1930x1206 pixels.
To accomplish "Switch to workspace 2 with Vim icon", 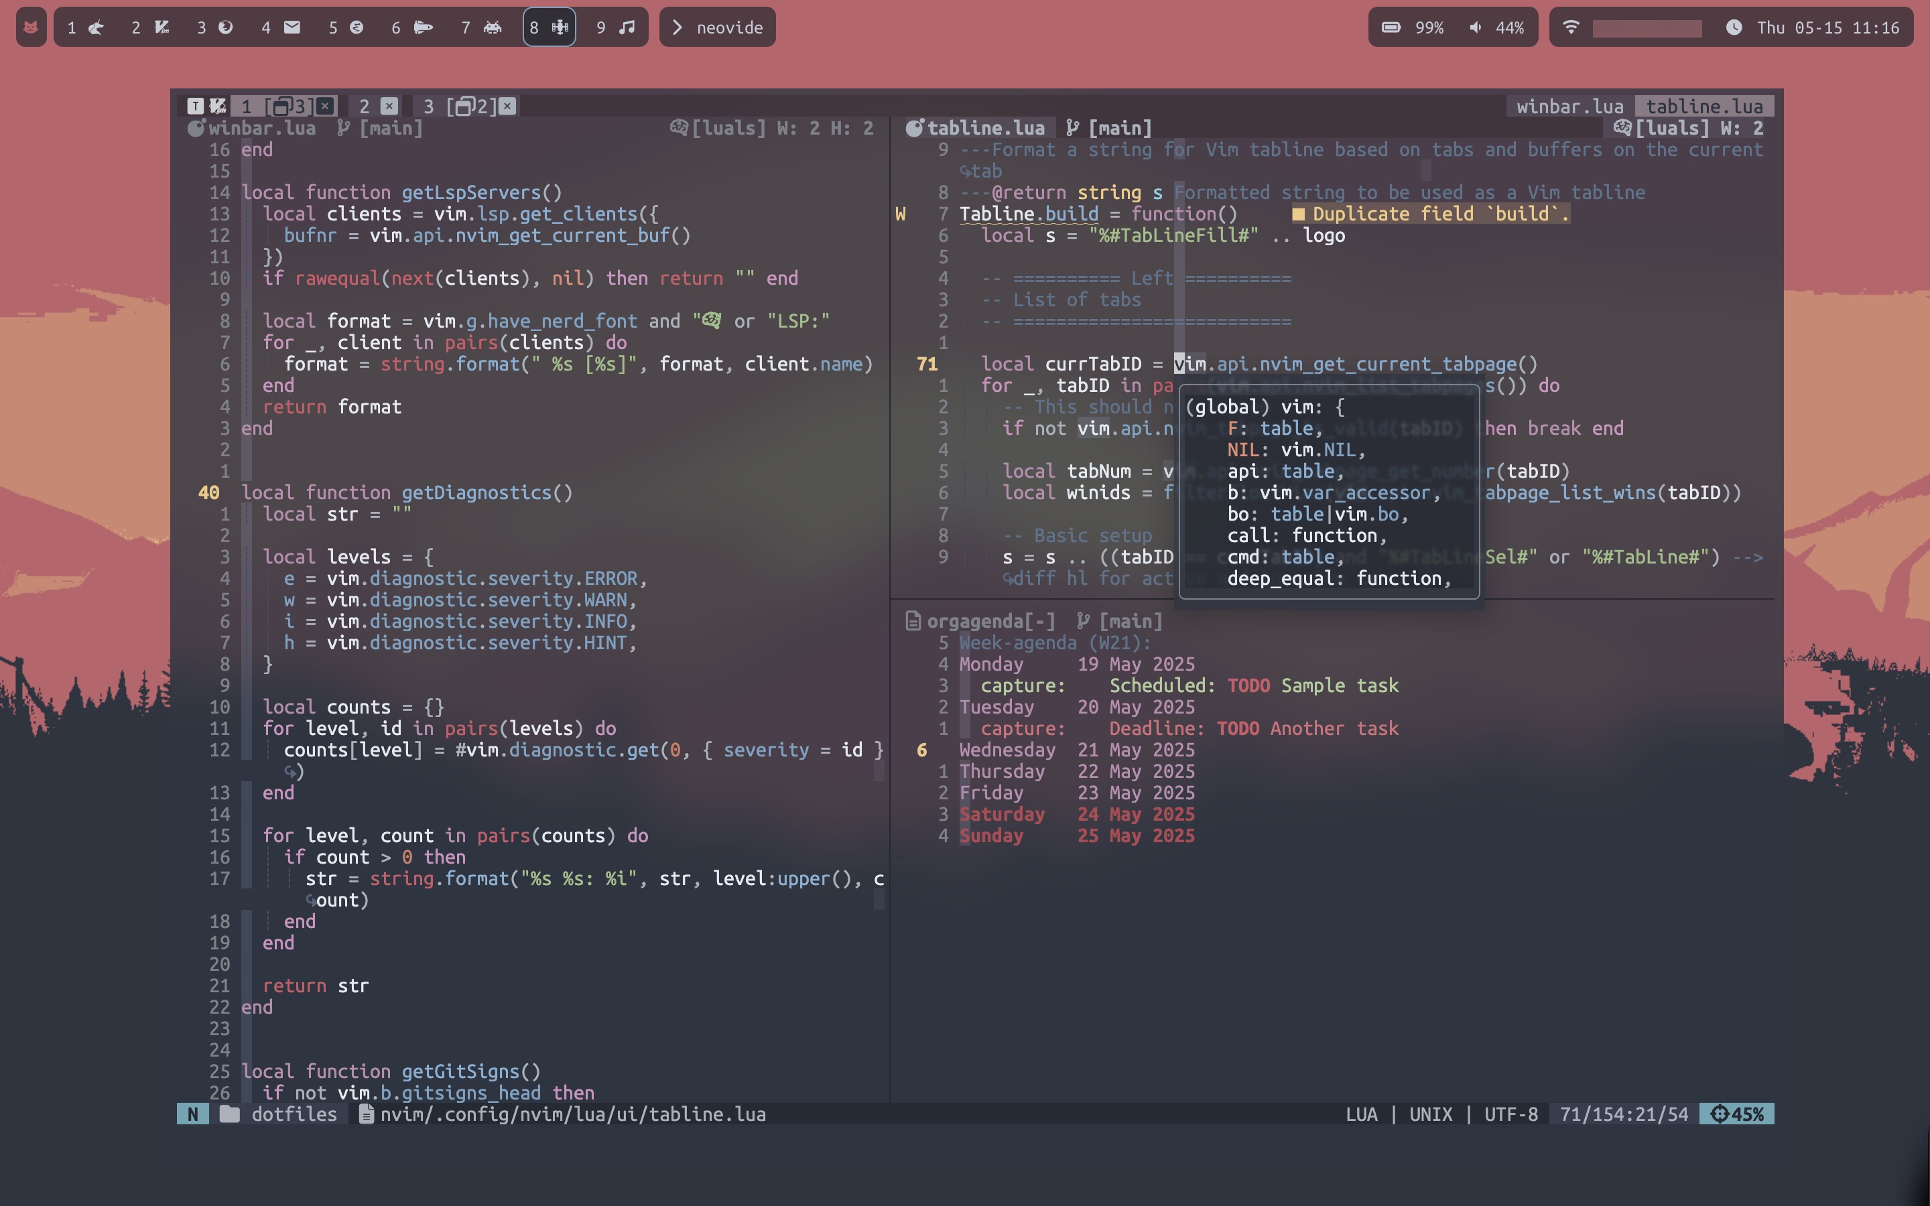I will coord(151,27).
